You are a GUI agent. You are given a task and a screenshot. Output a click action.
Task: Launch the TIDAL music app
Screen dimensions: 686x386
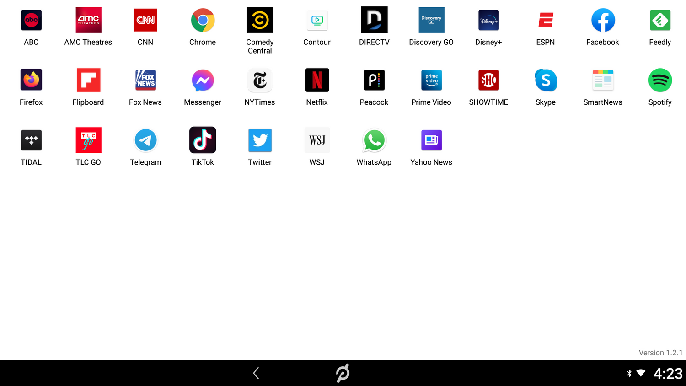pyautogui.click(x=31, y=140)
